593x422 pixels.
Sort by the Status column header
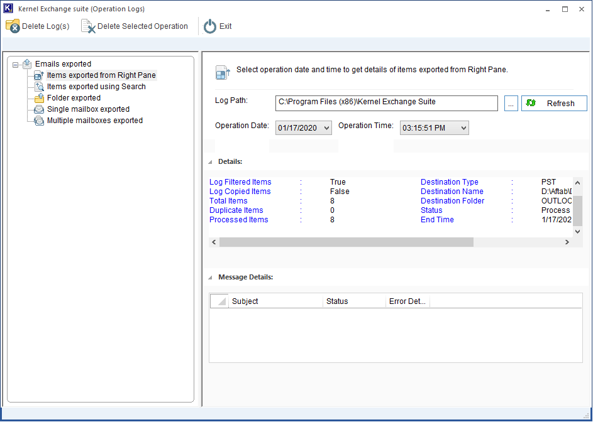(354, 301)
